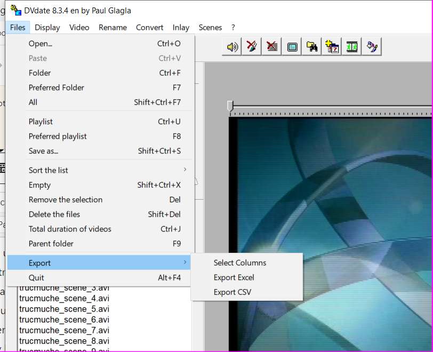Choose Quit from the Files menu
Viewport: 433px width, 352px height.
tap(36, 277)
